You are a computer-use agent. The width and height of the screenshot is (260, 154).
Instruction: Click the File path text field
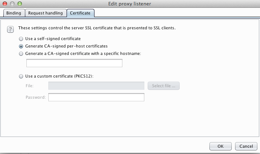[96, 86]
